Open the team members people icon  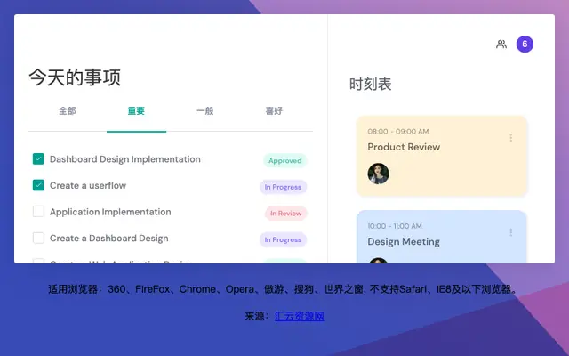[x=501, y=44]
